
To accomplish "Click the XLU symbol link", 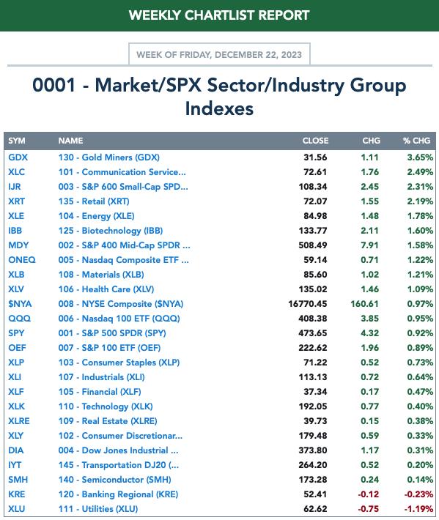I will (x=17, y=509).
